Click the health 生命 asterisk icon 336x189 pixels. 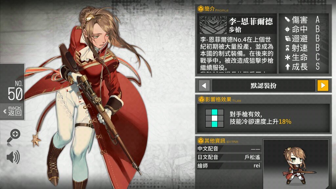287,57
